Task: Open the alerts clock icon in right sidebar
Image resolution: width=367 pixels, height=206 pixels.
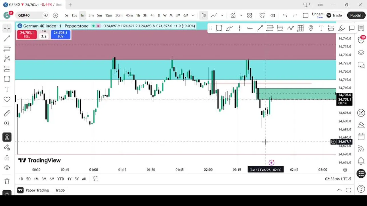Action: click(x=361, y=40)
